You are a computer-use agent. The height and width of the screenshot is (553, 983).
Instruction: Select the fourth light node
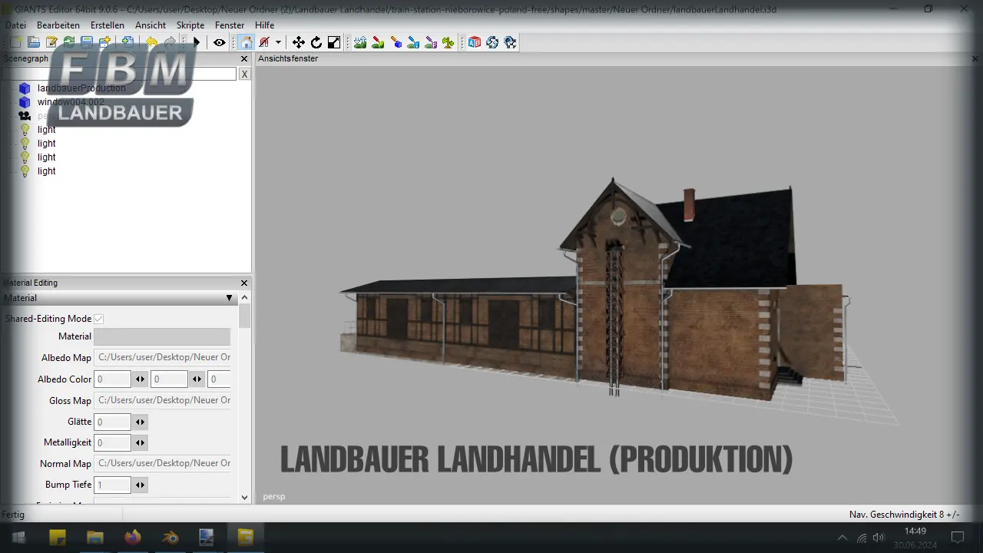tap(46, 171)
